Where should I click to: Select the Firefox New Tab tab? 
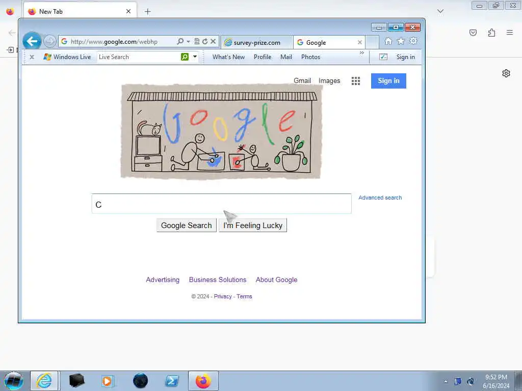tap(80, 11)
